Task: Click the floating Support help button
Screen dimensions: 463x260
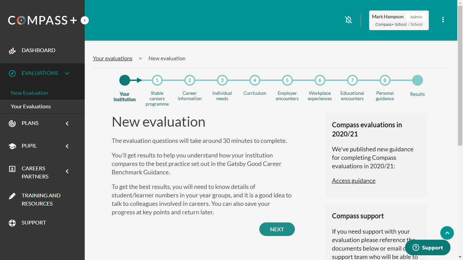Action: [x=427, y=247]
